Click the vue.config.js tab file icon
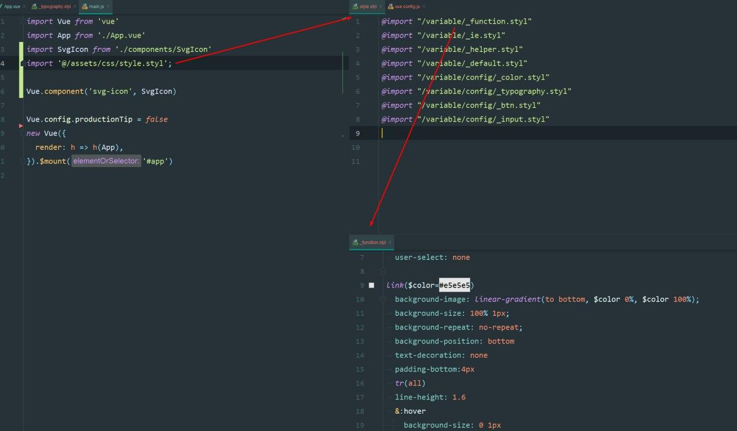737x431 pixels. click(390, 6)
